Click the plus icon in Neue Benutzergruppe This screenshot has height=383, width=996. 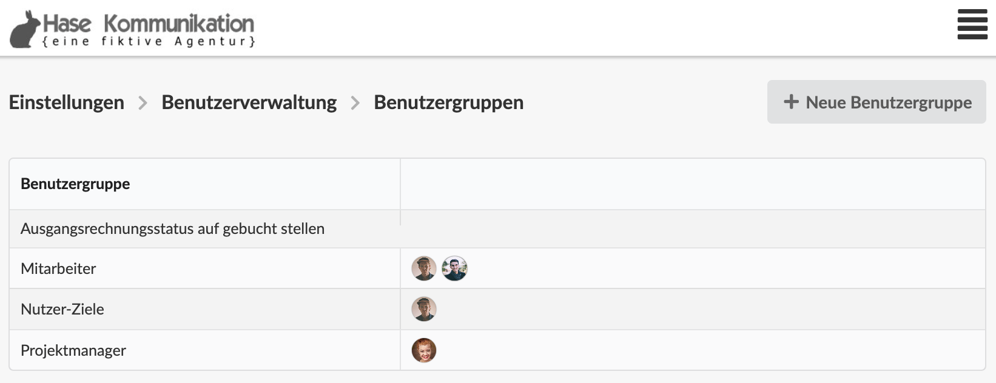pos(791,102)
